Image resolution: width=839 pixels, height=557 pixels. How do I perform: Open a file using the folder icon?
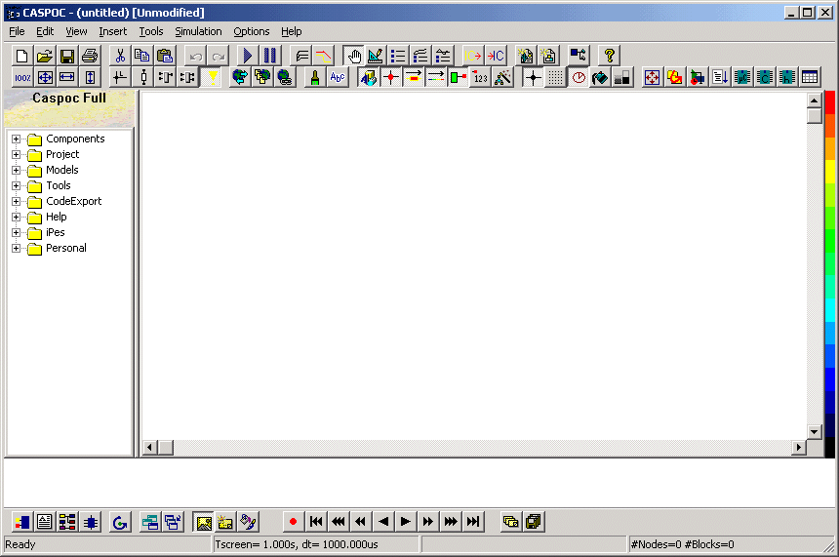[x=45, y=56]
